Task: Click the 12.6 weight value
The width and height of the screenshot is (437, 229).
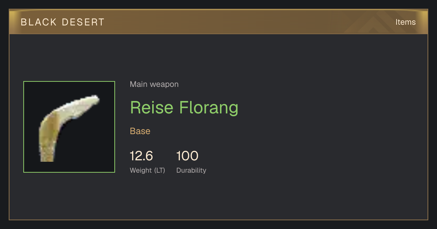Action: click(x=141, y=156)
